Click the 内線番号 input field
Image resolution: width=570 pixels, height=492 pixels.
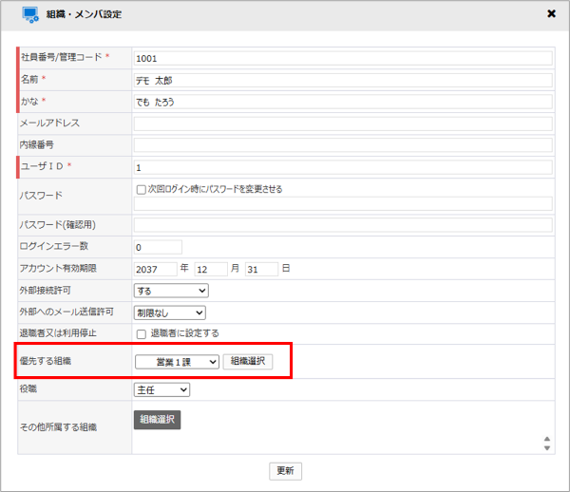(x=342, y=145)
